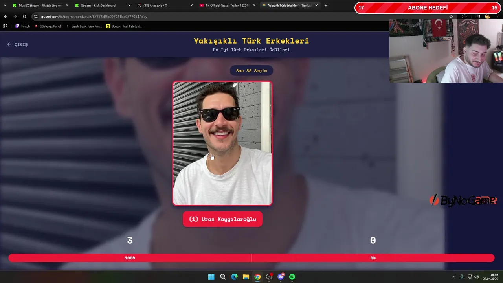Click the En İyi Türk Erkekleri Ödülleri subtitle

(x=251, y=50)
